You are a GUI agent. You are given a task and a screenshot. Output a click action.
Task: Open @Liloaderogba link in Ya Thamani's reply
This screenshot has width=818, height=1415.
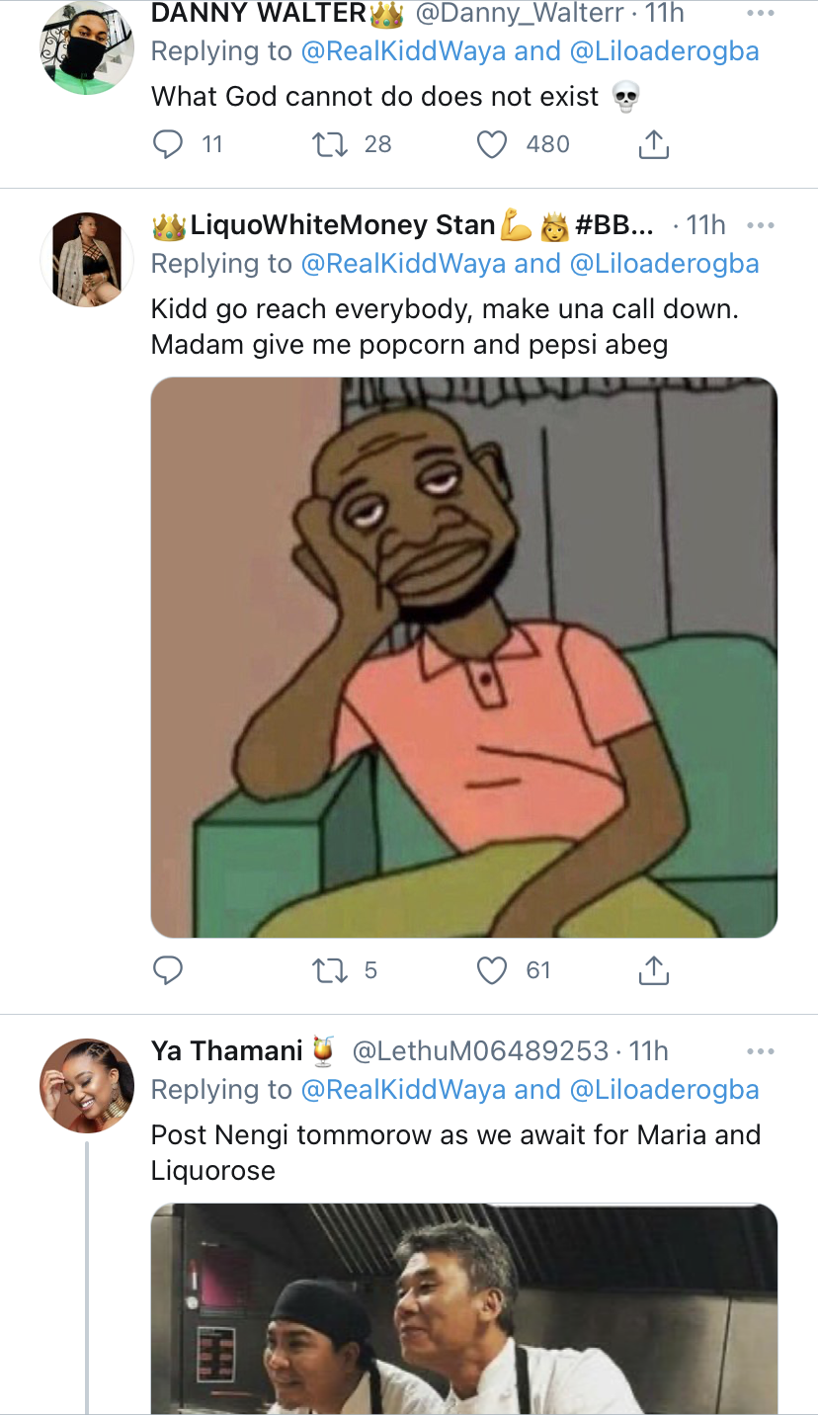664,1089
